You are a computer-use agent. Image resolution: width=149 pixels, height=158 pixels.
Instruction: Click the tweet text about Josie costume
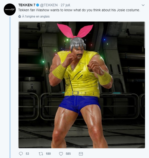(x=79, y=10)
